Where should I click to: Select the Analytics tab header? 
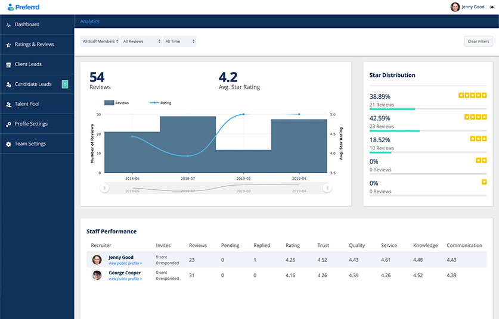[x=90, y=21]
